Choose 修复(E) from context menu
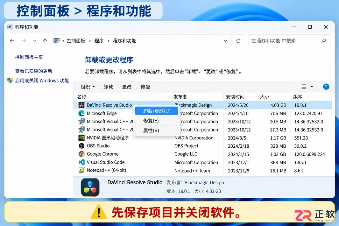339x226 pixels. point(157,121)
